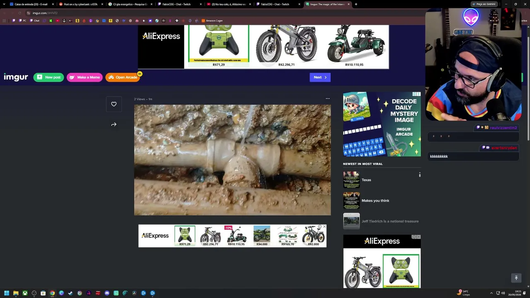Screen dimensions: 530x298
Task: Click the main post image of the pipe
Action: click(232, 160)
